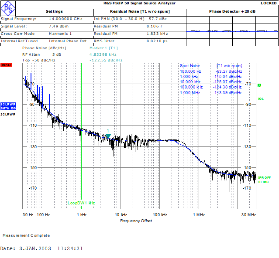
Task: Click the RF Atten 5 dB value
Action: click(56, 54)
